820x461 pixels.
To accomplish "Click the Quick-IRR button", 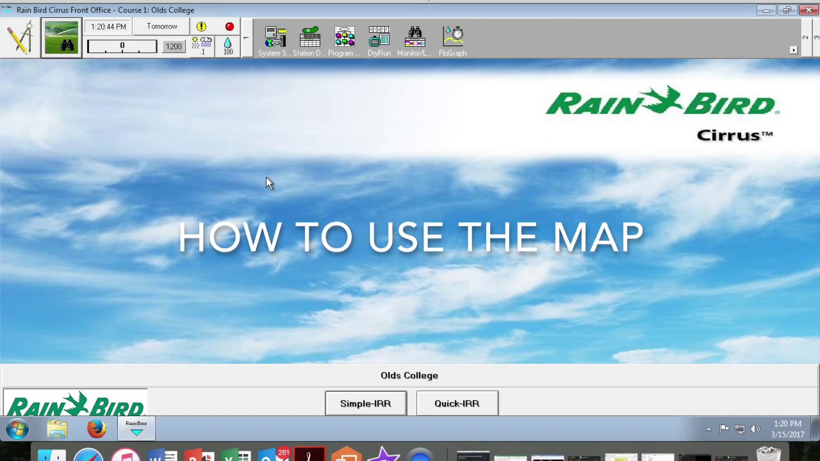I will click(457, 403).
